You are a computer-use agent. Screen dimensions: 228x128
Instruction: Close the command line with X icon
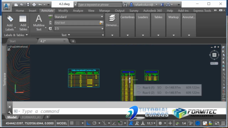click(x=10, y=107)
